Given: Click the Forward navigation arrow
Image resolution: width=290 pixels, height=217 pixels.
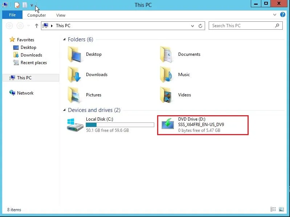Looking at the screenshot, I should pyautogui.click(x=20, y=26).
